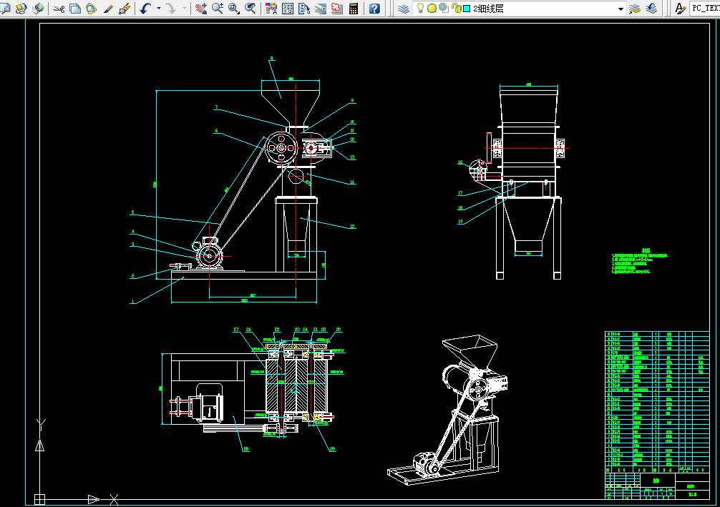Click the greyed Redo arrow
The height and width of the screenshot is (507, 720).
(171, 9)
